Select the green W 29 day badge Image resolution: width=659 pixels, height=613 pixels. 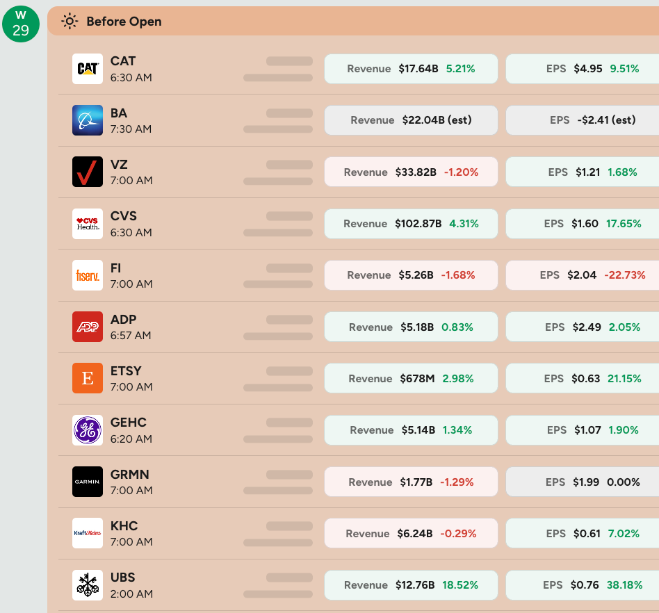21,24
